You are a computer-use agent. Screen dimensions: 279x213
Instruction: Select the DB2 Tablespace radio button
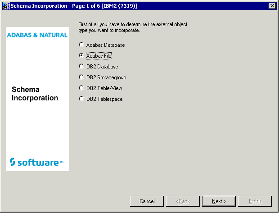81,99
